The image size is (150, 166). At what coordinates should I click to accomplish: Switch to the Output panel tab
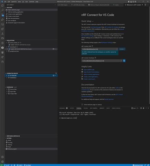coord(72,108)
